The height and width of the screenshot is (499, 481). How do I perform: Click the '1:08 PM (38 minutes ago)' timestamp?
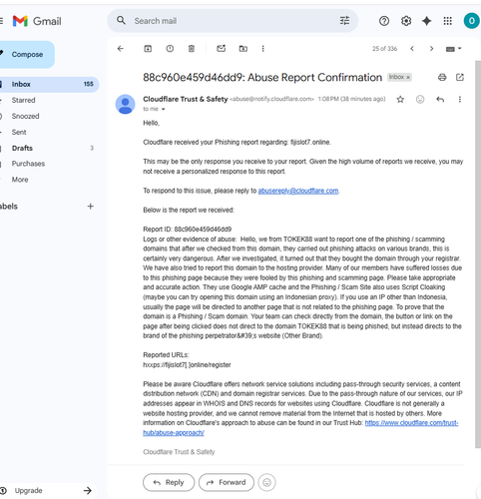click(x=351, y=99)
